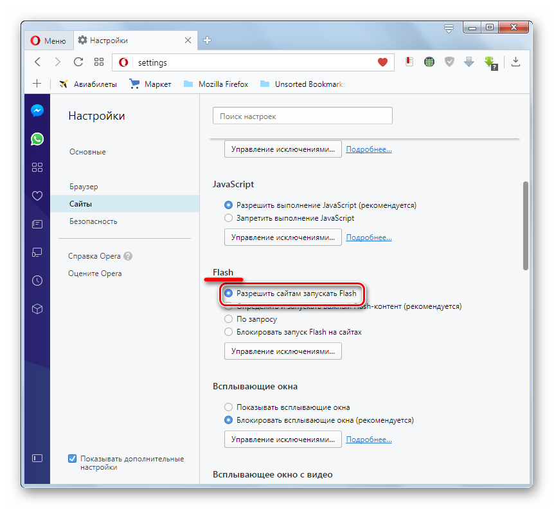Open a new tab with plus button

208,41
